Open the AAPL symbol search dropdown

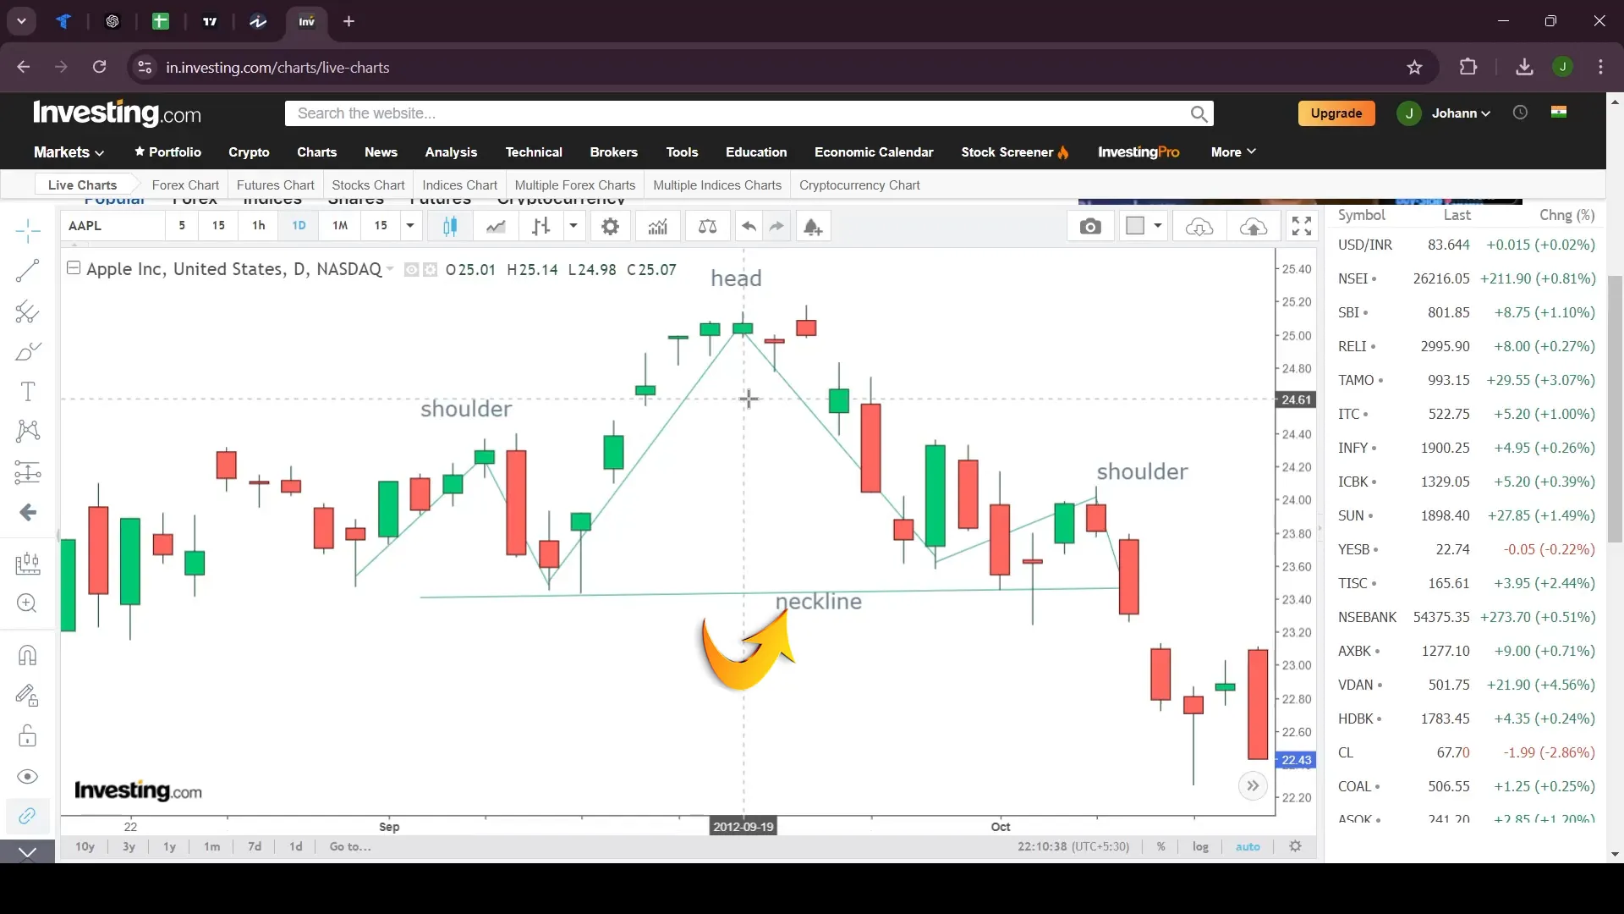85,225
